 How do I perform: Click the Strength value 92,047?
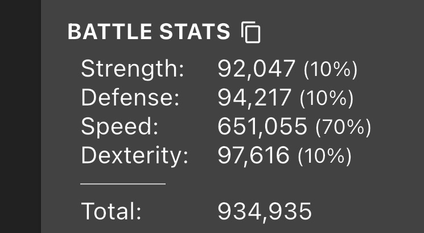point(256,69)
